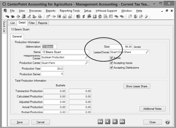Screen dimensions: 176x128
Task: Click the Show Lease Share button
Action: click(137, 86)
